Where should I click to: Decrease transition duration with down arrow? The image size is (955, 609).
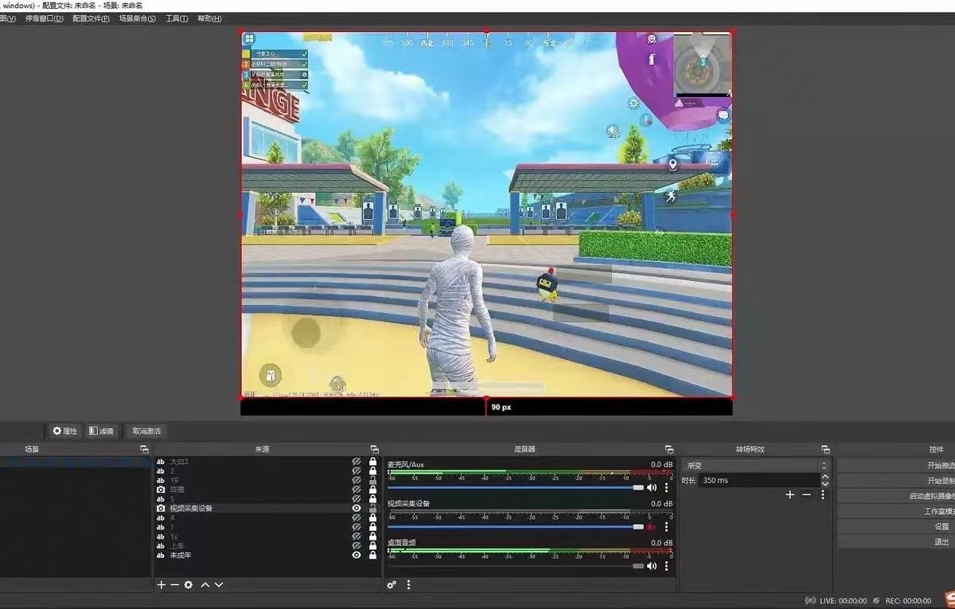(x=825, y=484)
